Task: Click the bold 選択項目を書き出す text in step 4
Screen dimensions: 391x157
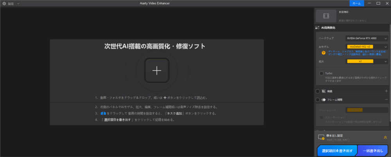Action: tap(117, 120)
